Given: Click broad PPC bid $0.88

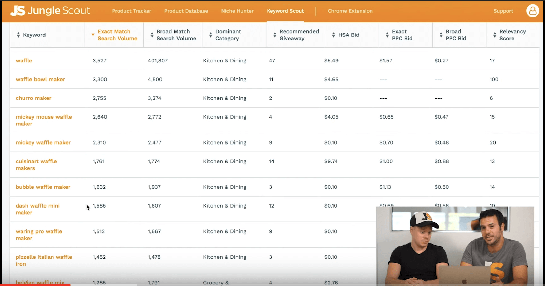Looking at the screenshot, I should 441,161.
